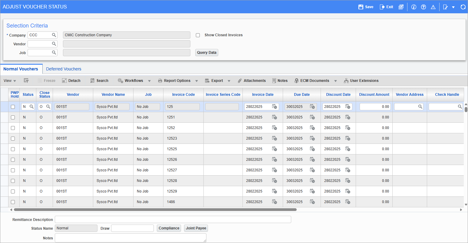Tick PWP Hold for invoice 1486
This screenshot has width=468, height=243.
[x=13, y=202]
